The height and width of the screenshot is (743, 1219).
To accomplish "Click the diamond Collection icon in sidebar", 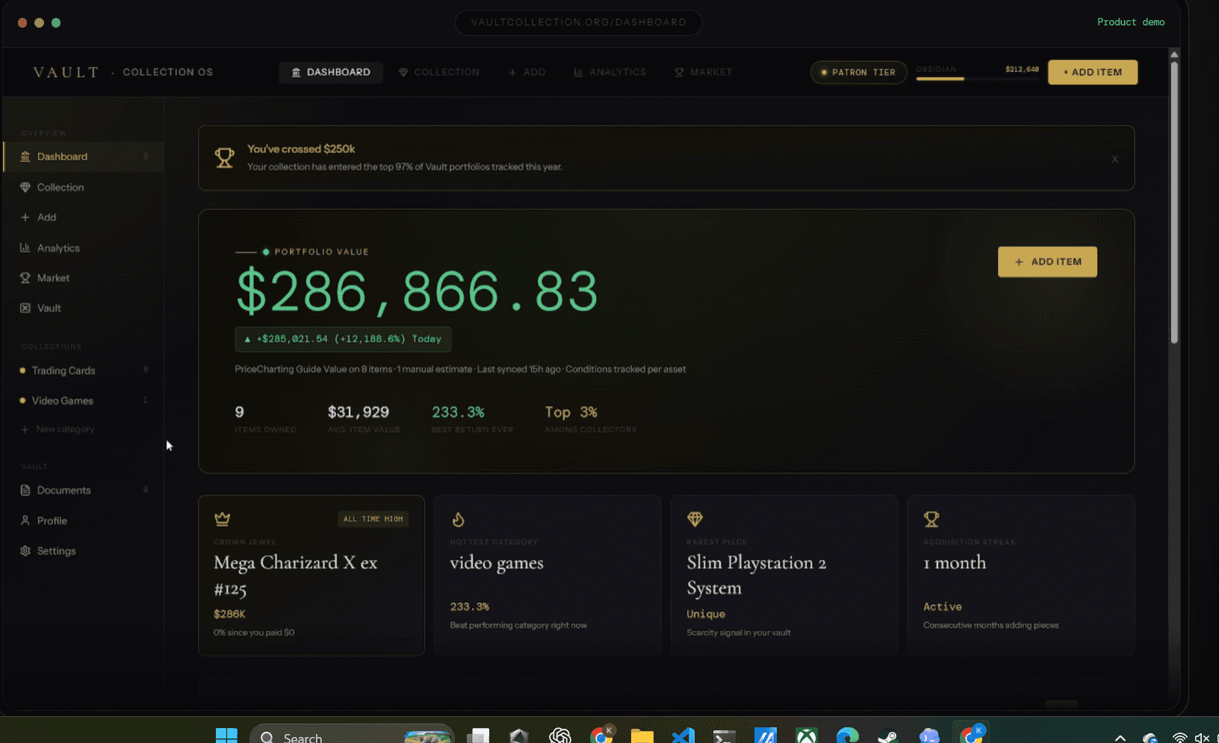I will 25,187.
